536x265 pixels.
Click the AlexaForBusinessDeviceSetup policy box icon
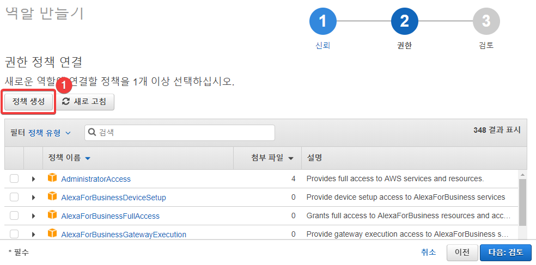click(x=52, y=196)
